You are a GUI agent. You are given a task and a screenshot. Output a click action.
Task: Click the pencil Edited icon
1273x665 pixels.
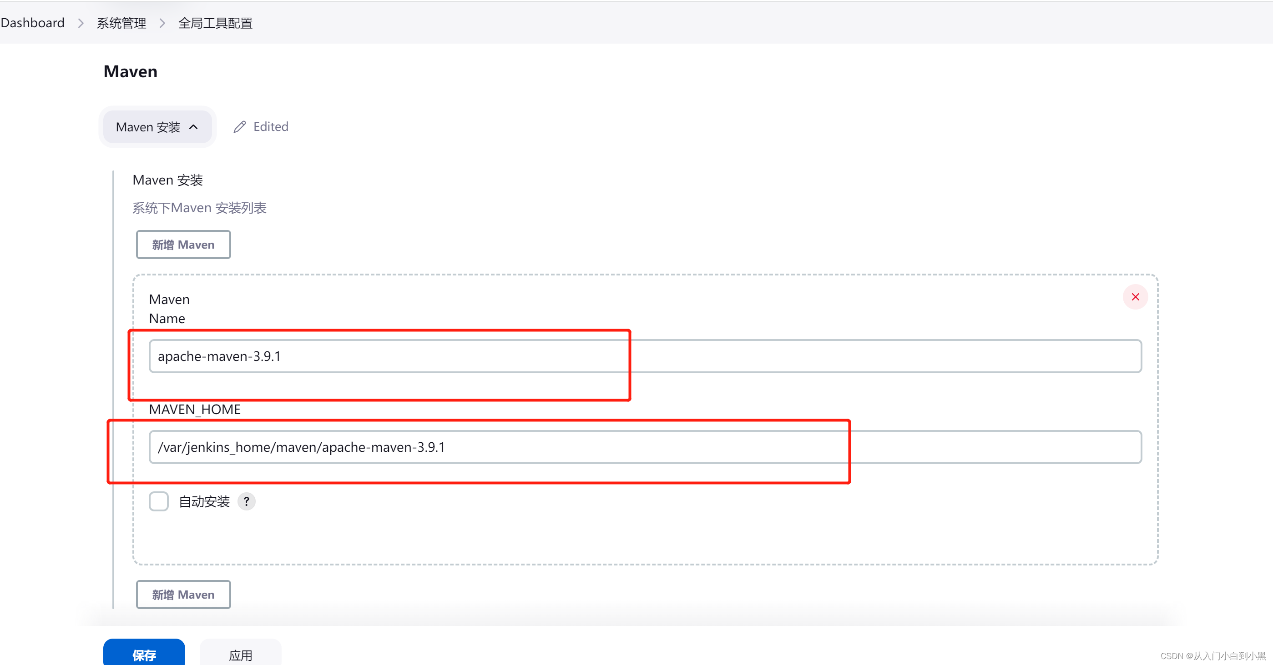click(240, 127)
